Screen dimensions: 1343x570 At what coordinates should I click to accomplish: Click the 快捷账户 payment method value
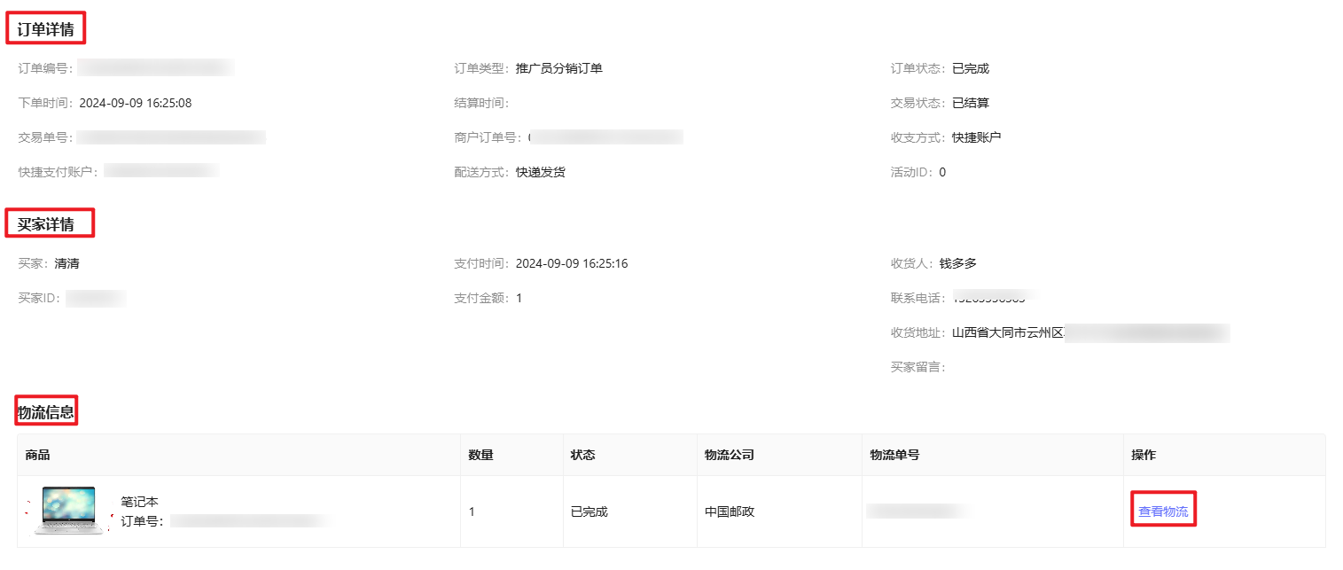tap(977, 137)
